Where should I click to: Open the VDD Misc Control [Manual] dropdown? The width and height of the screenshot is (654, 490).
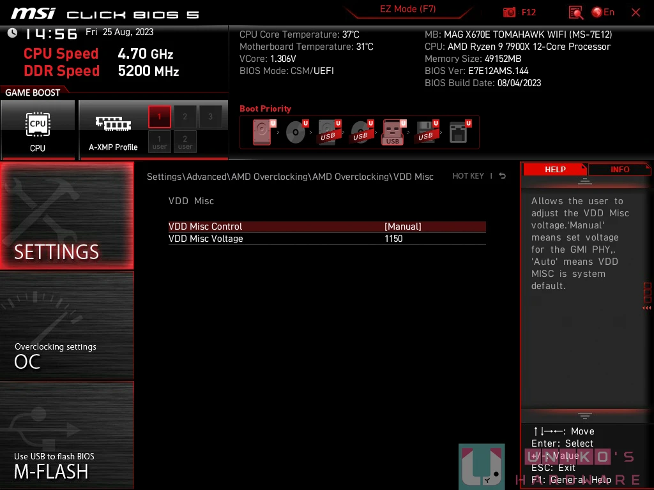[x=327, y=226]
